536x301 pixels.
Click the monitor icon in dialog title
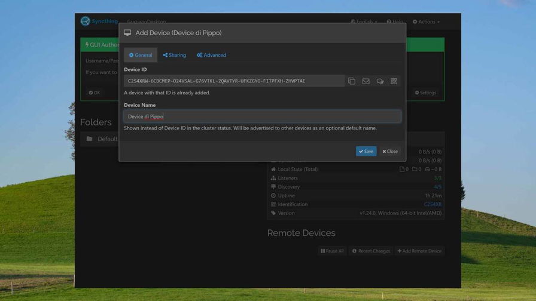click(x=127, y=33)
